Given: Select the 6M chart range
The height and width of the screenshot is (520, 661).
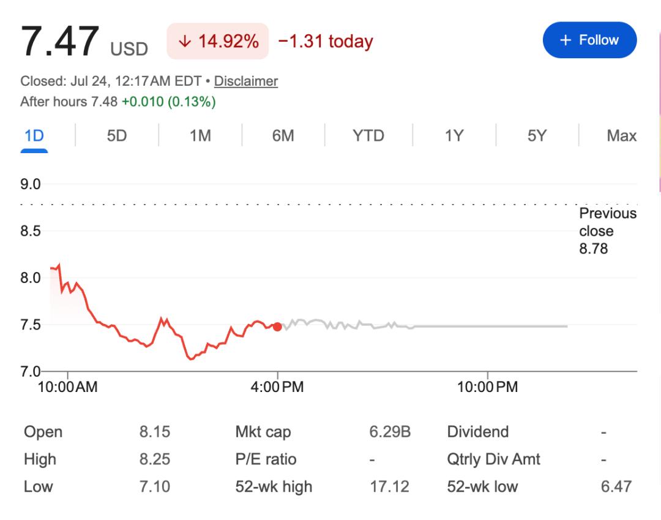Looking at the screenshot, I should 283,136.
